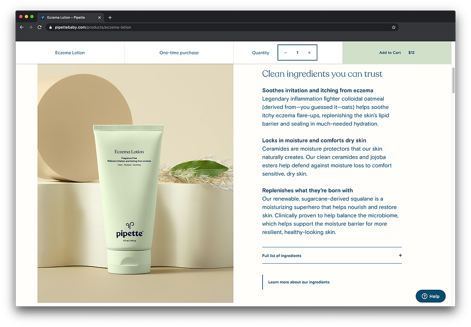
Task: Add the Eczema Lotion to cart
Action: tap(397, 53)
